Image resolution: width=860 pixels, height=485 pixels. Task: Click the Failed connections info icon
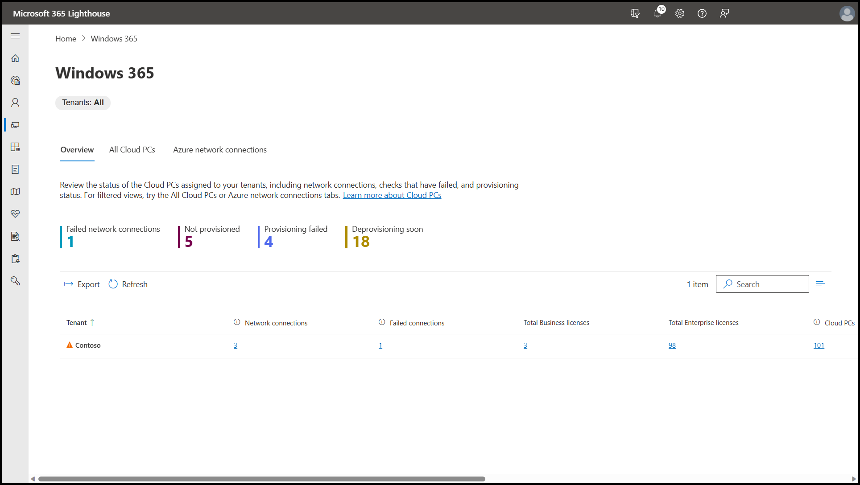(x=382, y=322)
